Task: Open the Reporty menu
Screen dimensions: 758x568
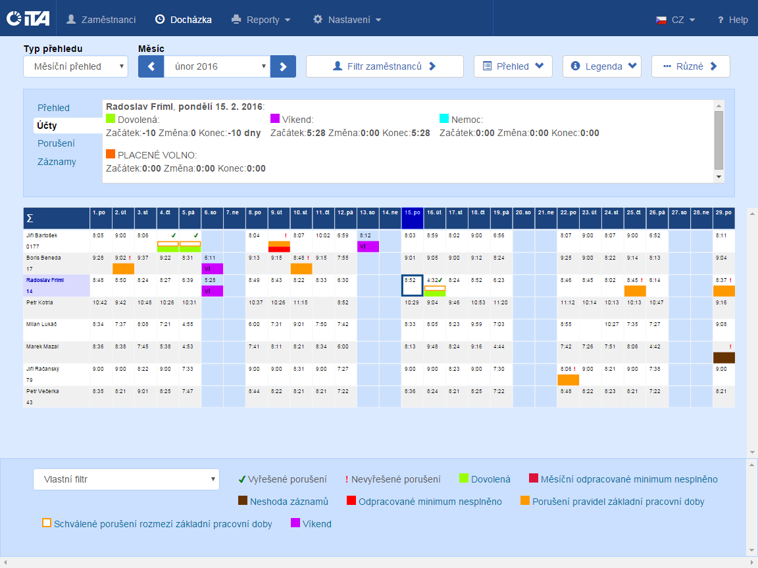Action: 261,20
